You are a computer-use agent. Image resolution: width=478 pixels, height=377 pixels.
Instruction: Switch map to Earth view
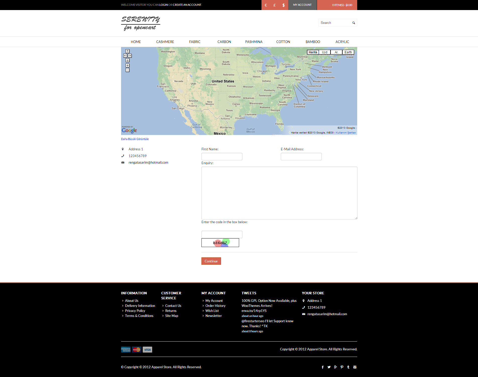coord(348,52)
